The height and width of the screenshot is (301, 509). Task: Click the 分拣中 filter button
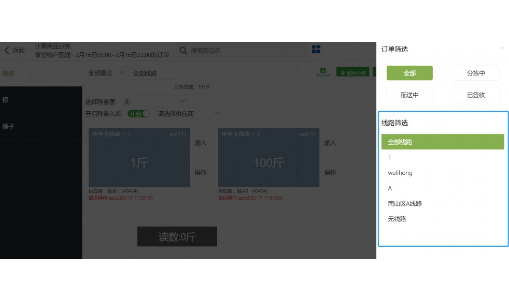tap(476, 73)
